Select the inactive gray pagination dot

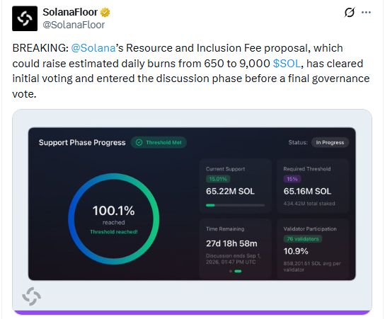pyautogui.click(x=231, y=271)
